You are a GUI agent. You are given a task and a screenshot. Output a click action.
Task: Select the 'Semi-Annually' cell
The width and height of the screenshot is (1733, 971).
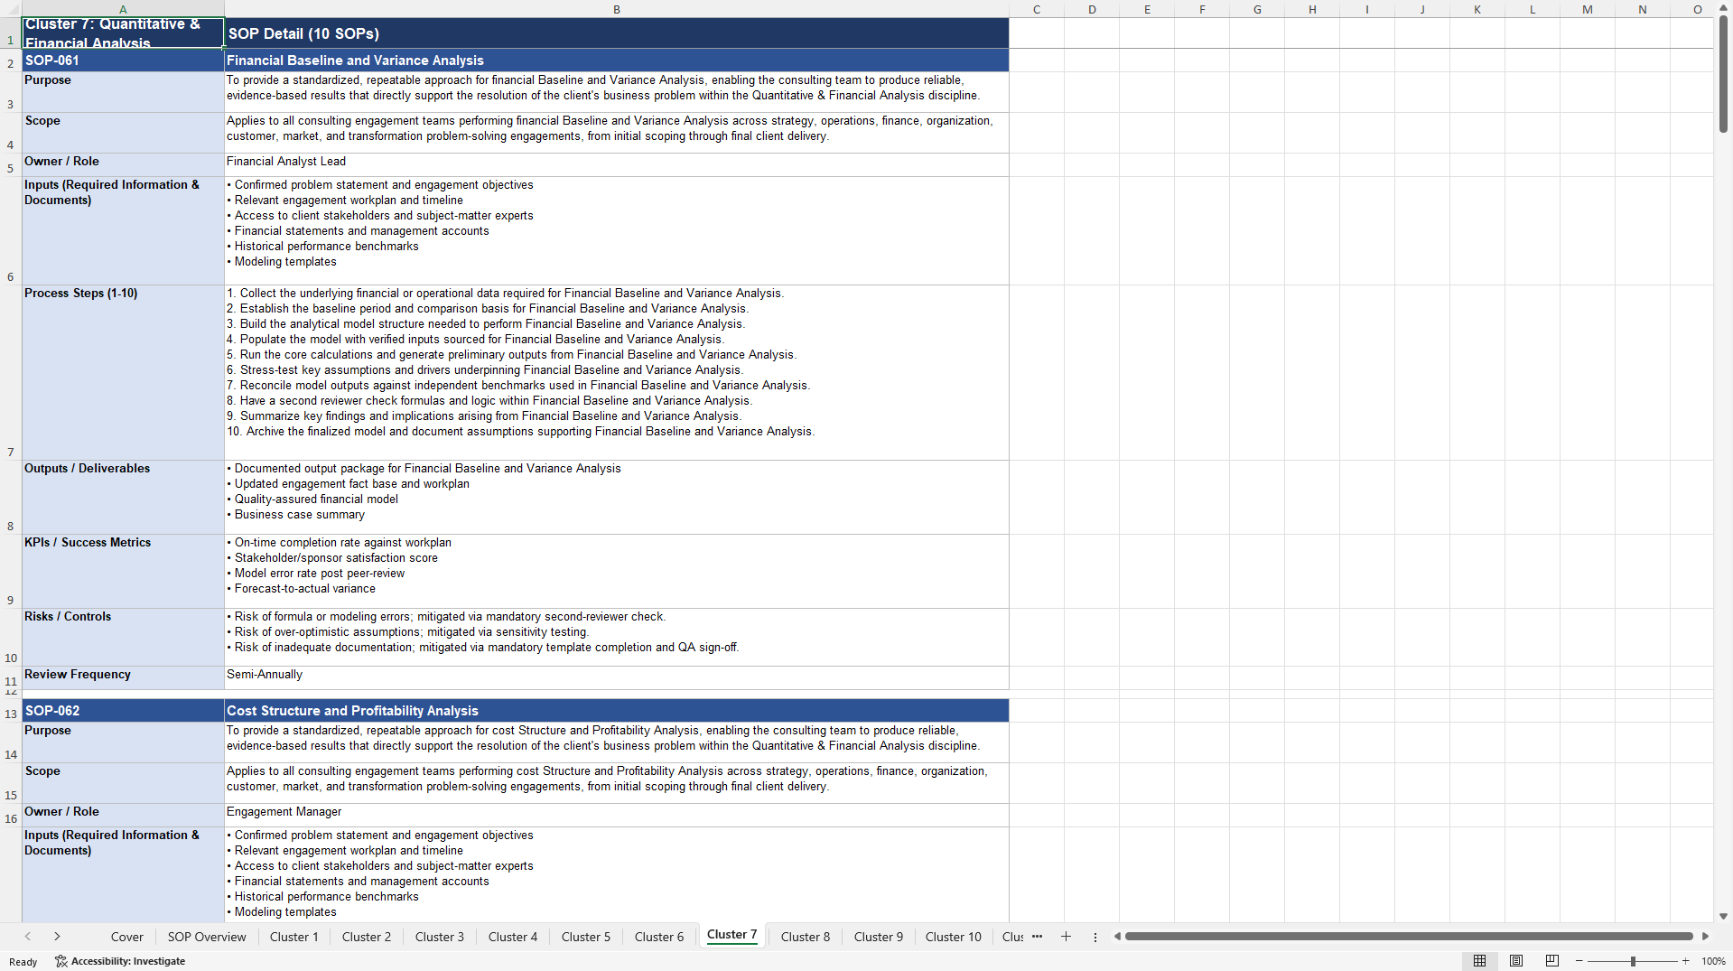click(617, 678)
